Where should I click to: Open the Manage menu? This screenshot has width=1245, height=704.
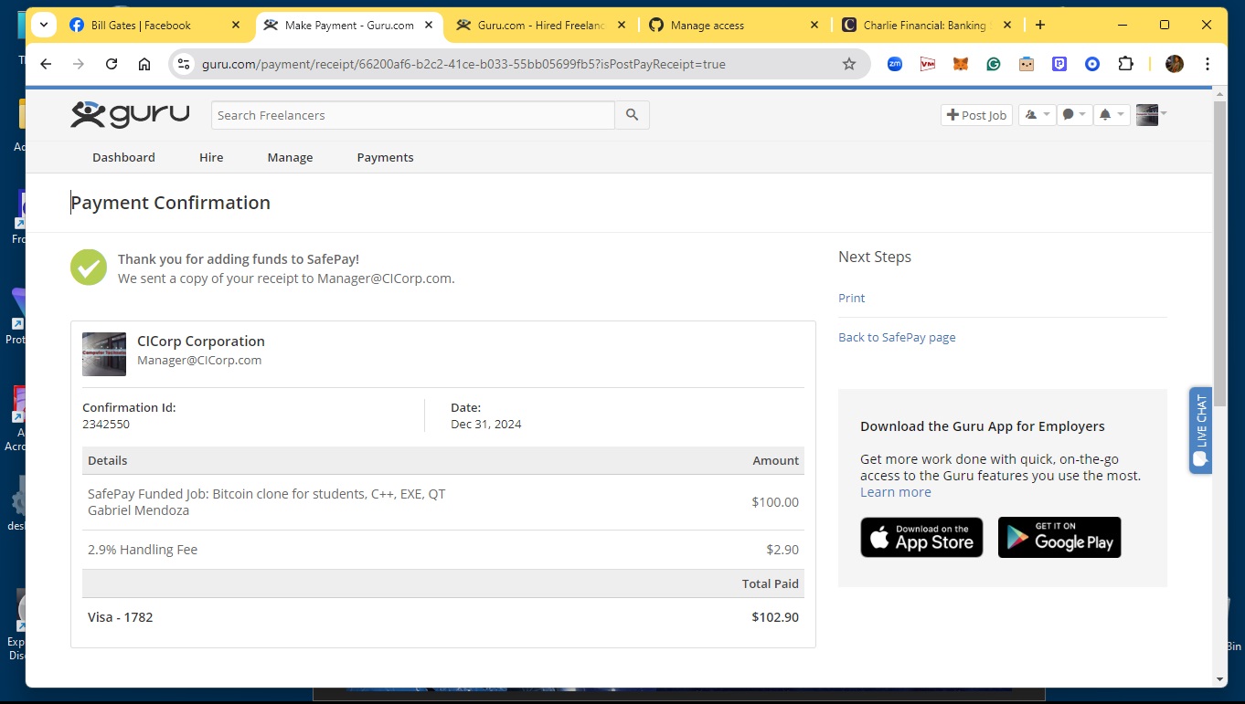[290, 157]
